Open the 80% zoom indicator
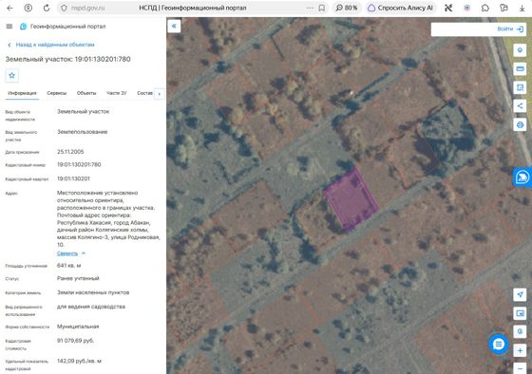532x374 pixels. pos(347,8)
